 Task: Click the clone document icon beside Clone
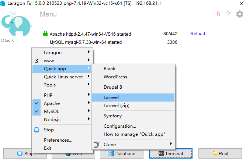[96, 145]
